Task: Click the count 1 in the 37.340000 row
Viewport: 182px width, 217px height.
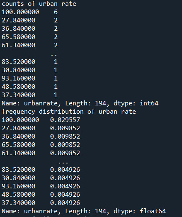Action: pos(56,95)
